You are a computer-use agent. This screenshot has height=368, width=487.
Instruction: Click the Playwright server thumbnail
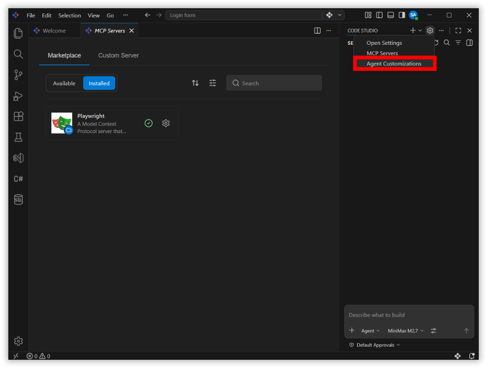pyautogui.click(x=62, y=123)
